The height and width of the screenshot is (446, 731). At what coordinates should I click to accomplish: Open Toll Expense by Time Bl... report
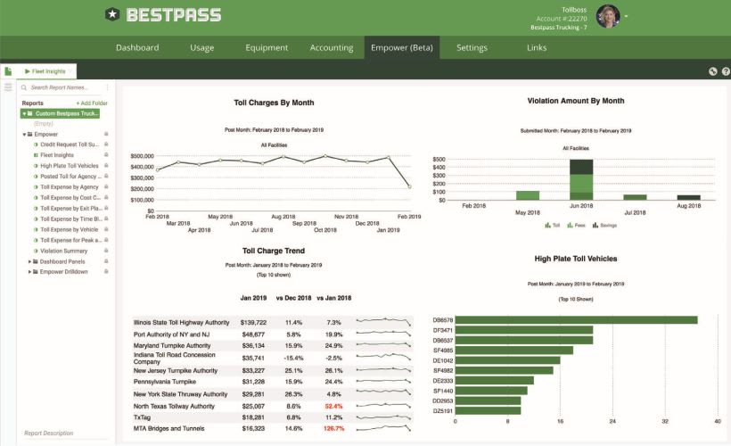[x=70, y=219]
